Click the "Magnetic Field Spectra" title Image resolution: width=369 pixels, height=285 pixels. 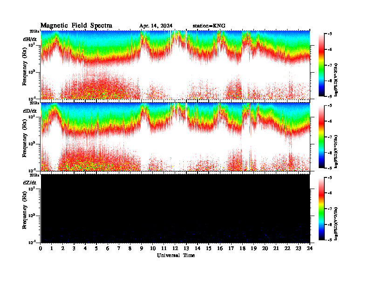coord(76,26)
